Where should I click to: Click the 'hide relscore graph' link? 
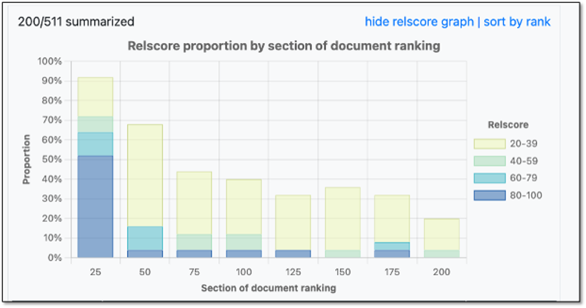tap(419, 22)
